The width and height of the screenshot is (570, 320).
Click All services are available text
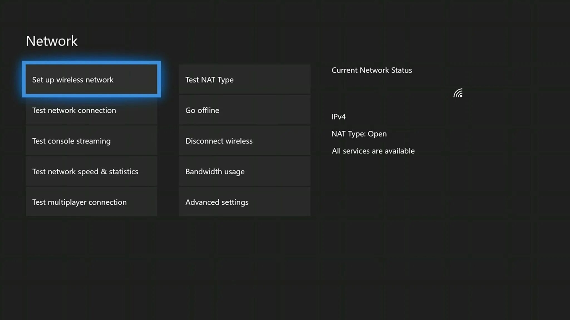click(x=373, y=151)
